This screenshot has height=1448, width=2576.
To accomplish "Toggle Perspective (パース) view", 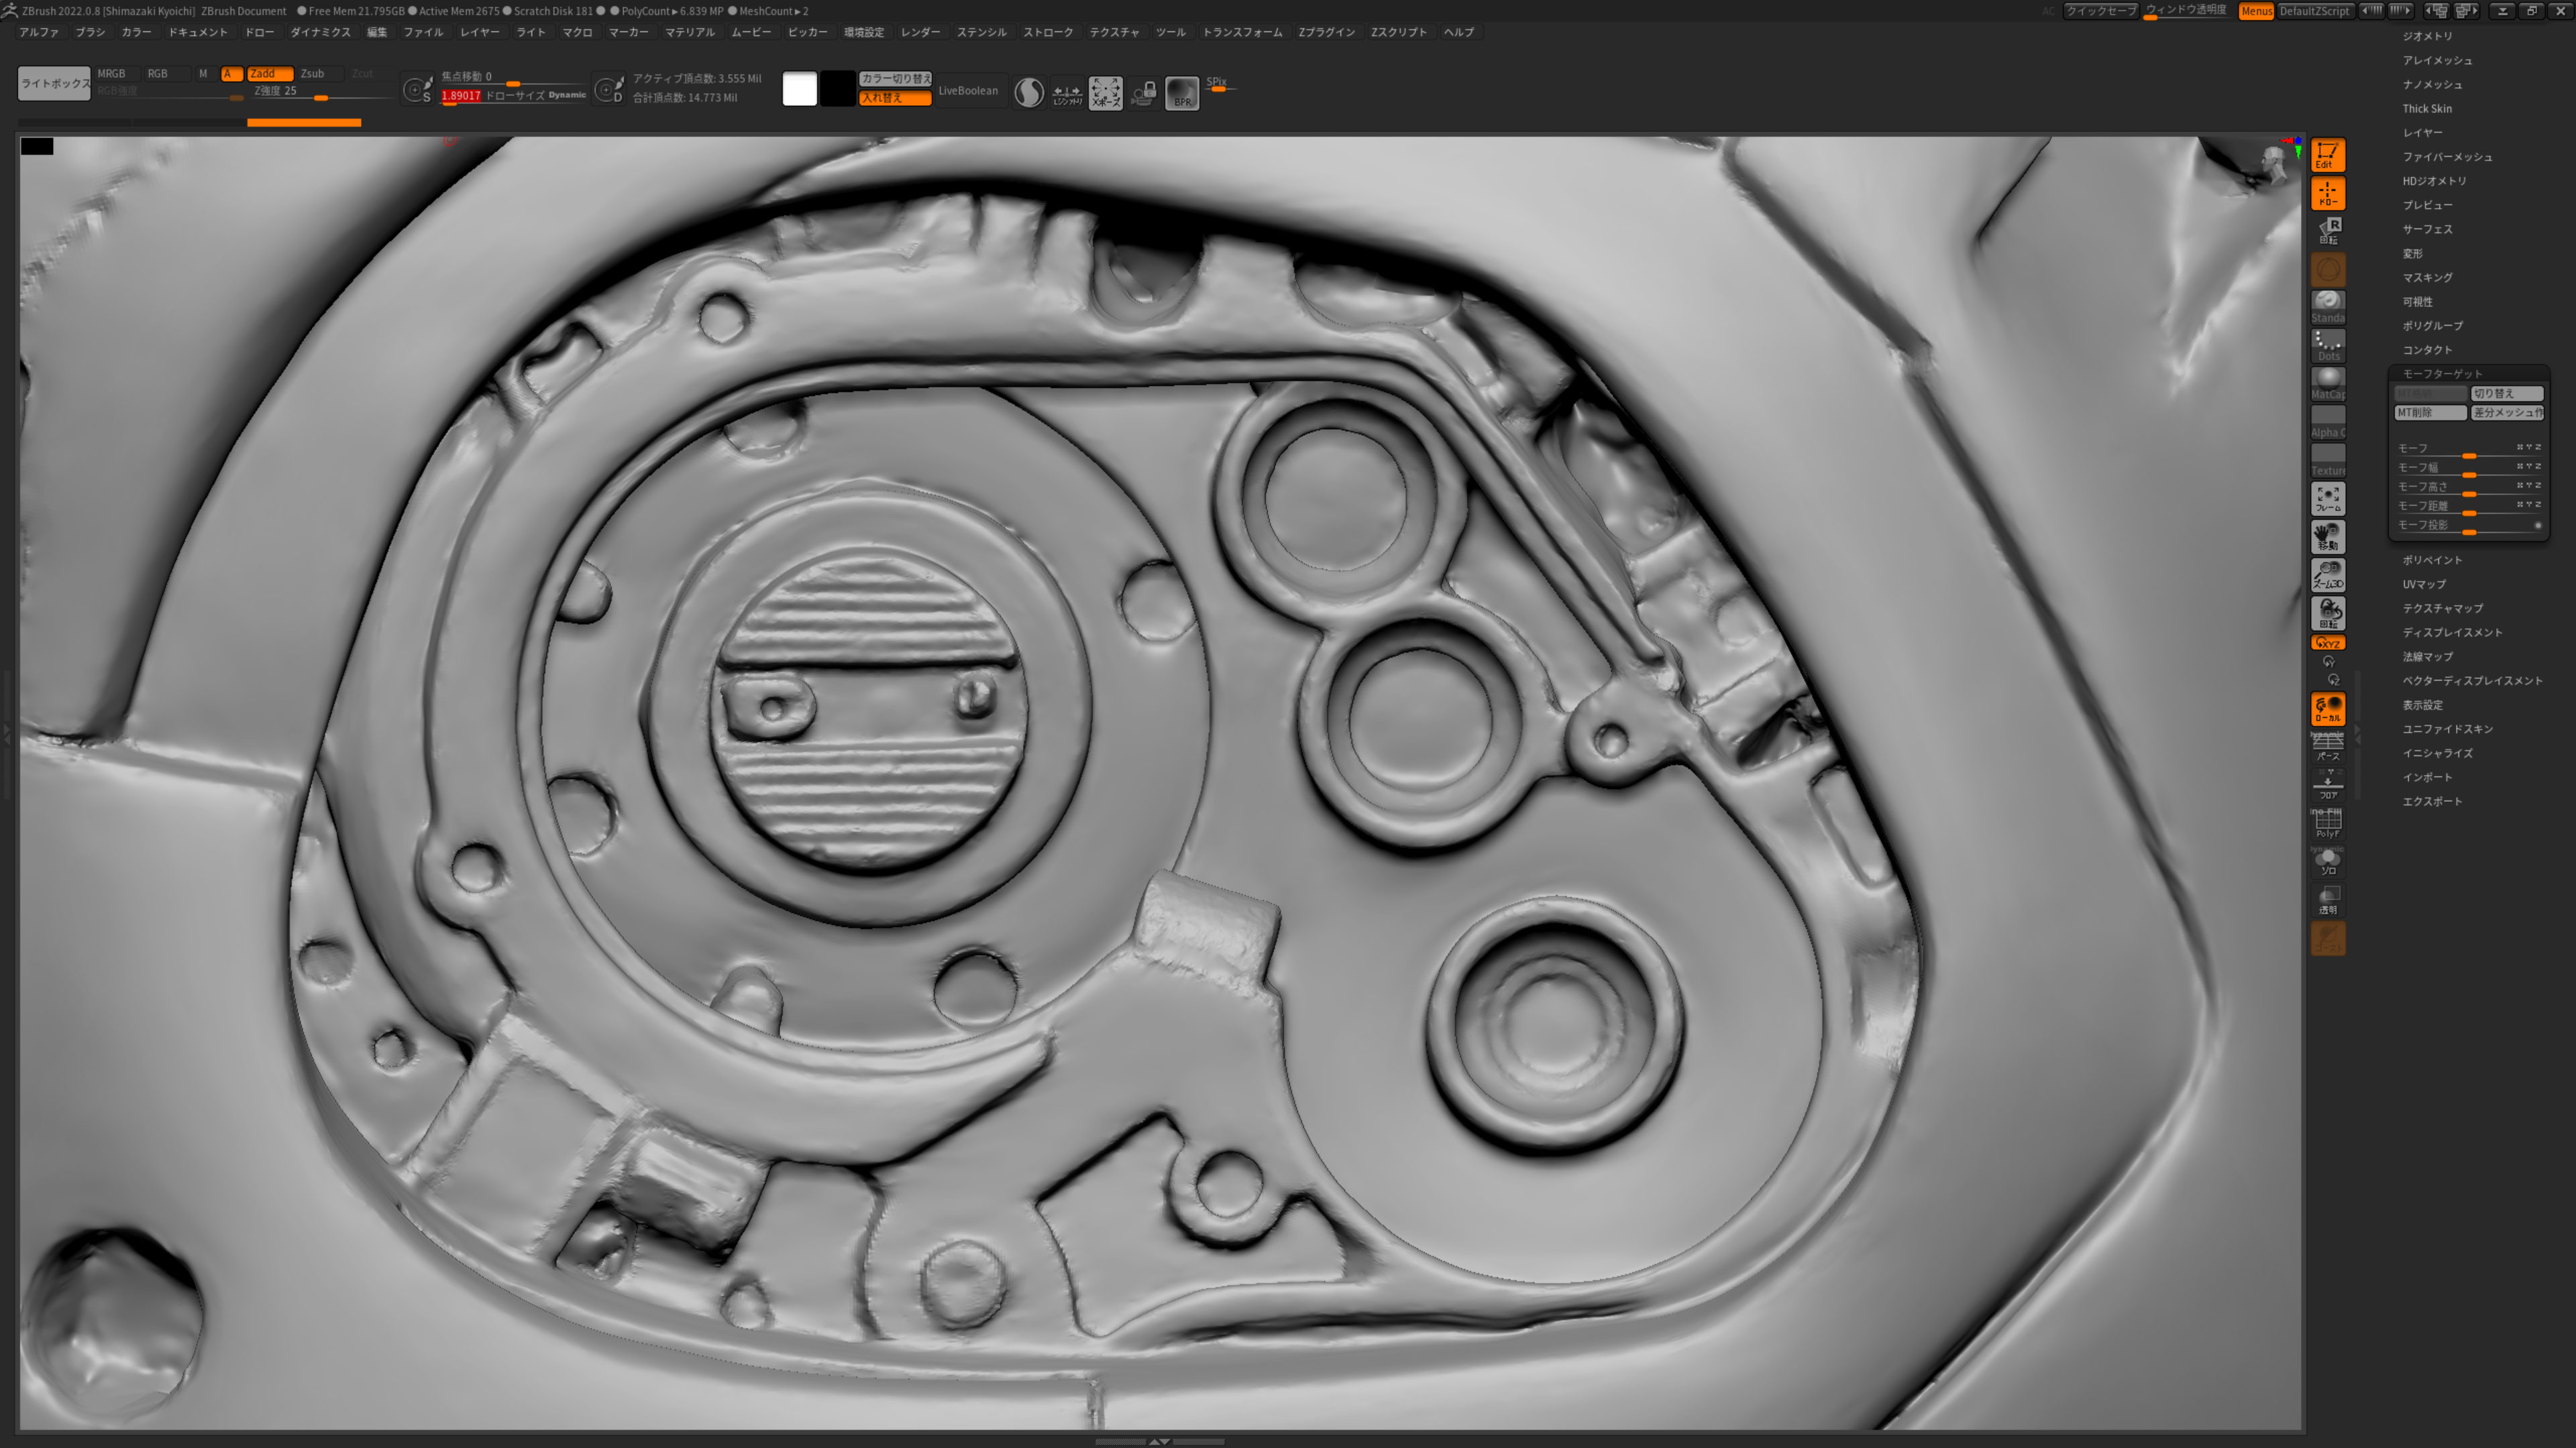I will click(2327, 747).
